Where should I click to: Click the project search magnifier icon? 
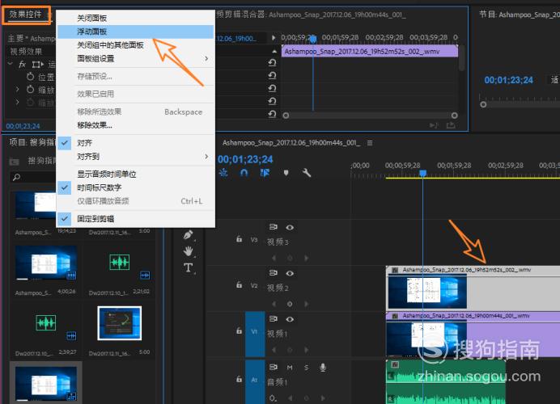point(16,177)
